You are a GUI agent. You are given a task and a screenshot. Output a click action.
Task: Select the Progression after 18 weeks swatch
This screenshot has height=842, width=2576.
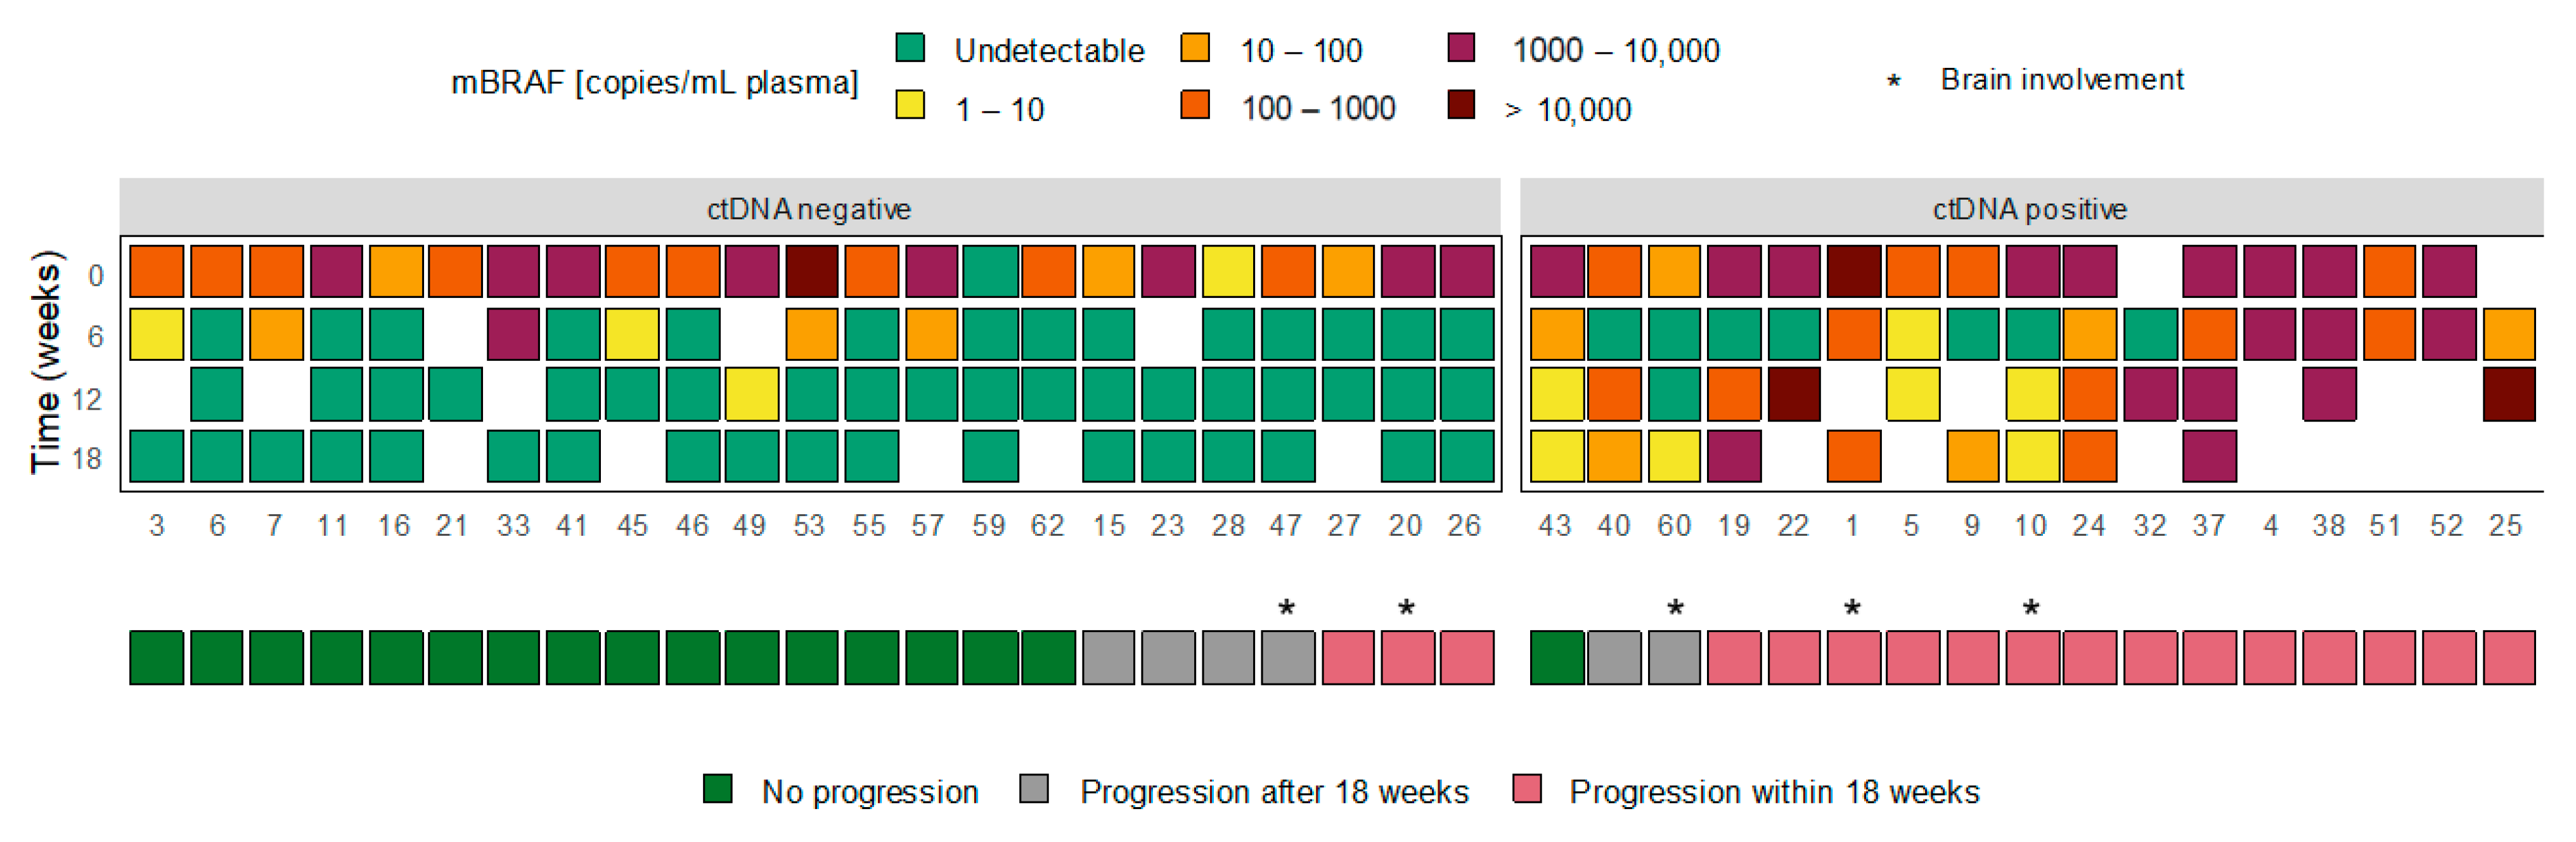click(x=1034, y=789)
